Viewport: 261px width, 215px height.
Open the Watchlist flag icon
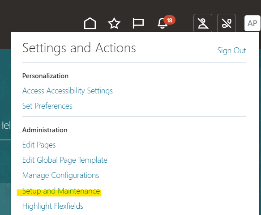(138, 23)
